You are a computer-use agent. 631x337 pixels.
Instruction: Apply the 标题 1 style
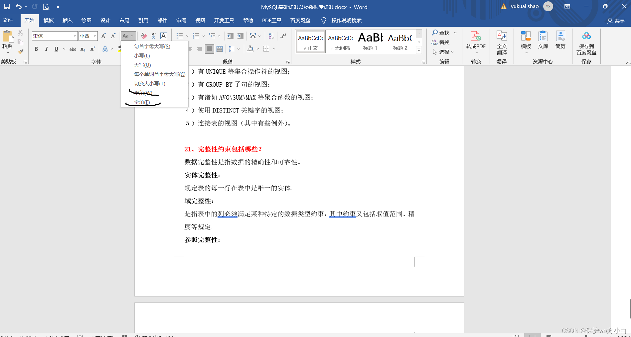coord(370,42)
